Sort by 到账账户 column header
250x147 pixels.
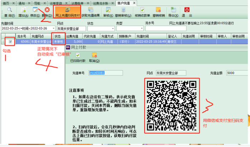(x=127, y=36)
